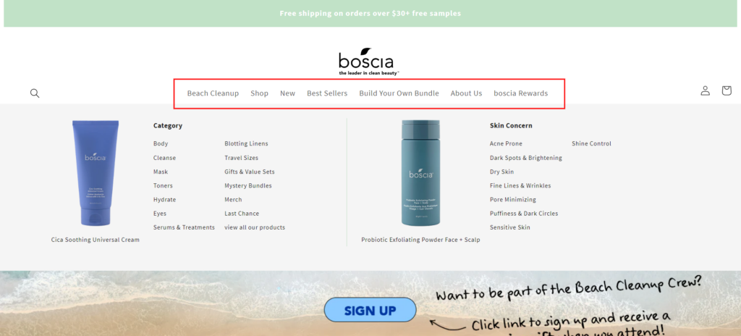Click view all our products
Screen dimensions: 741x336
coord(255,227)
